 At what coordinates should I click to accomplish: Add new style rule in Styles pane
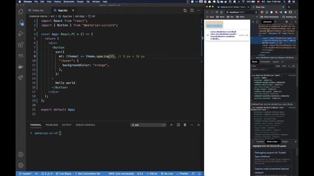point(289,66)
